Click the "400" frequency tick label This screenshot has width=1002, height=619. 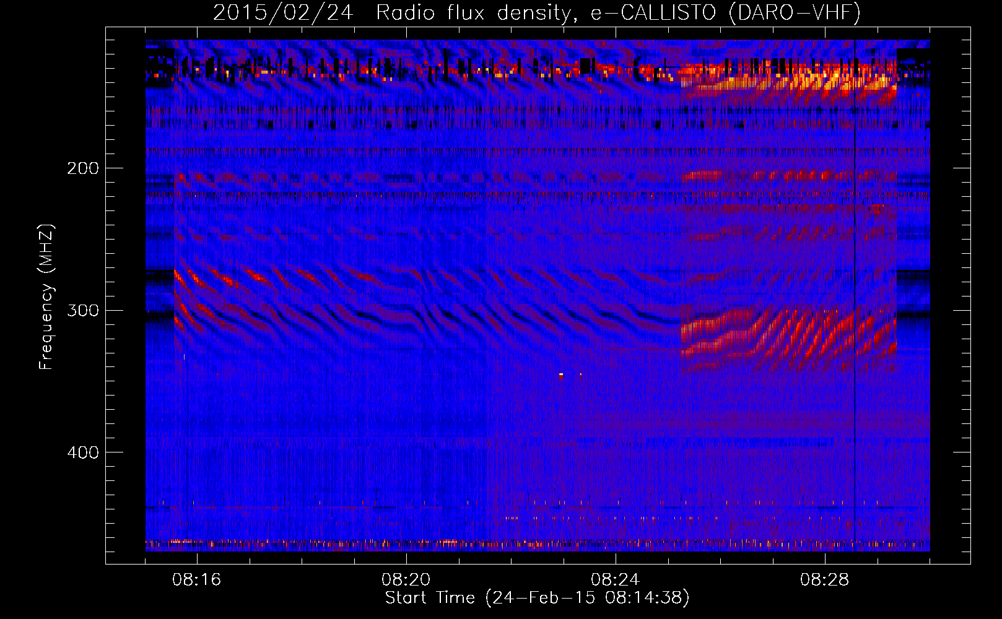tap(83, 452)
